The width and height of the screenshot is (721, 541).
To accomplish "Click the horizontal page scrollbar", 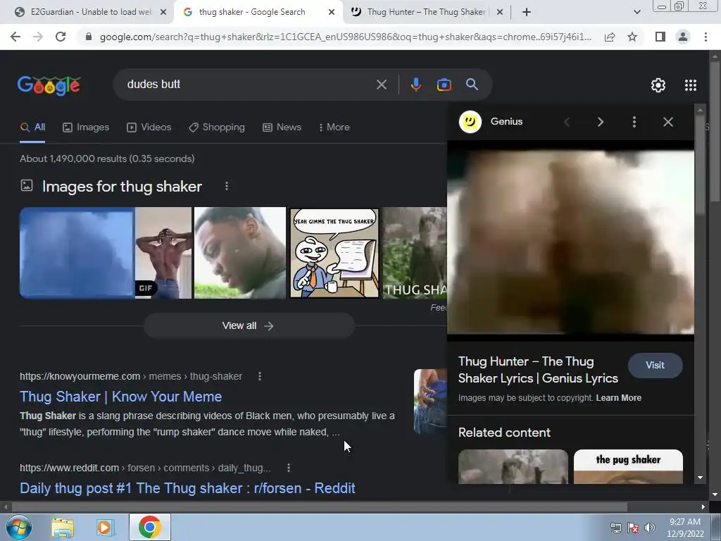I will pos(320,507).
